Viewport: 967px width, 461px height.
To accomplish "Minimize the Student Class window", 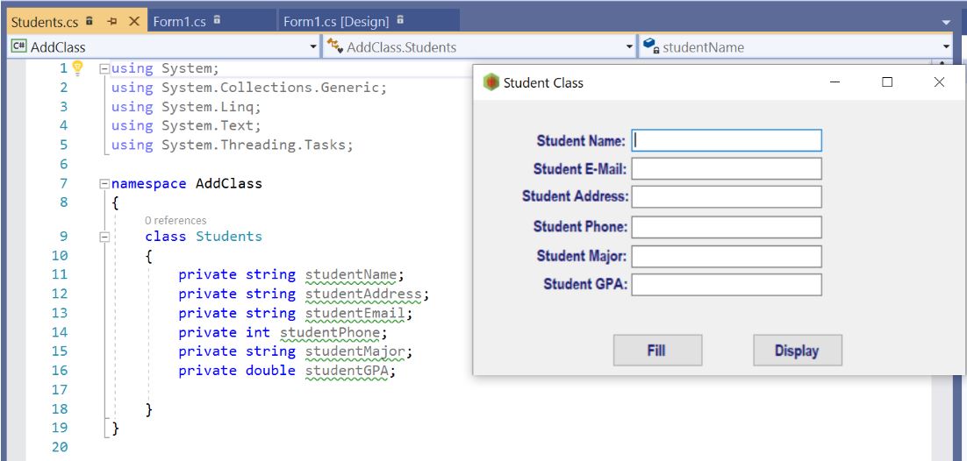I will pyautogui.click(x=835, y=82).
